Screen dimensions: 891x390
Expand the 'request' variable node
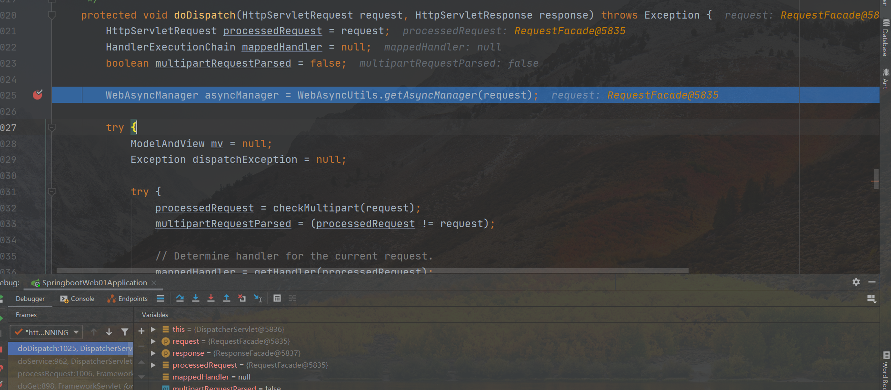coord(153,341)
